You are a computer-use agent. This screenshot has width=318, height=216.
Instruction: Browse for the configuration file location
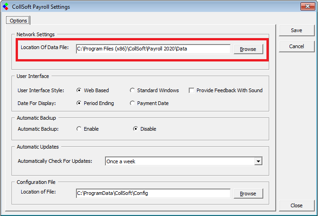point(248,194)
